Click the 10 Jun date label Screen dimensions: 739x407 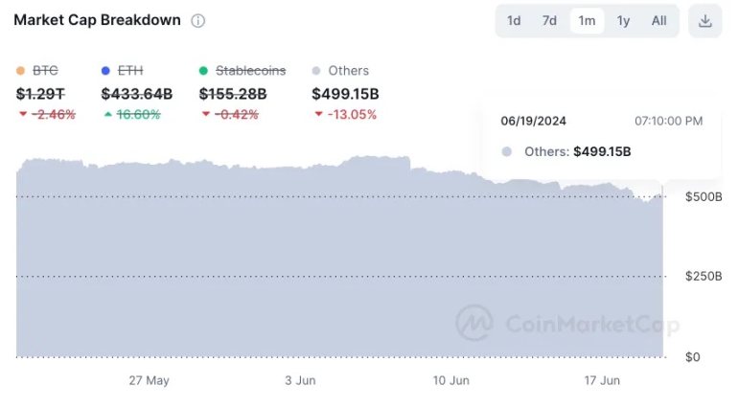tap(450, 380)
